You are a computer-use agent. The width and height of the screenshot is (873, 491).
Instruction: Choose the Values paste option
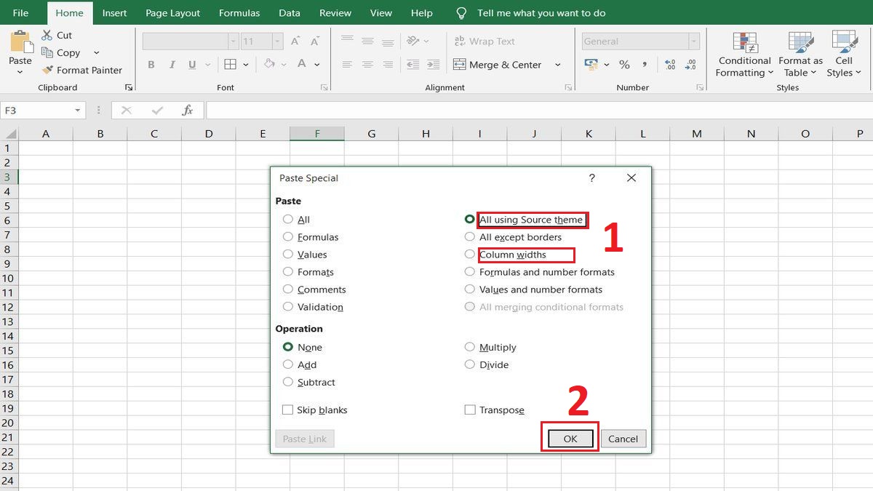[288, 254]
